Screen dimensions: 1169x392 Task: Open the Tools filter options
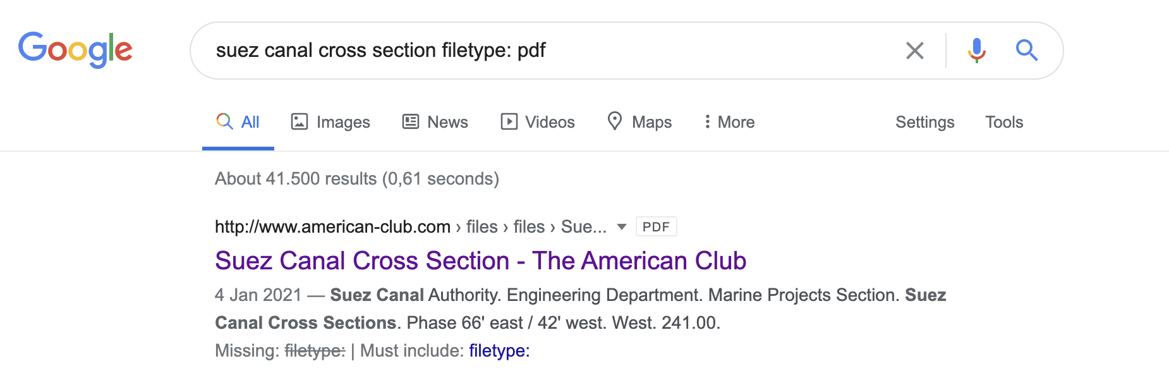1004,122
